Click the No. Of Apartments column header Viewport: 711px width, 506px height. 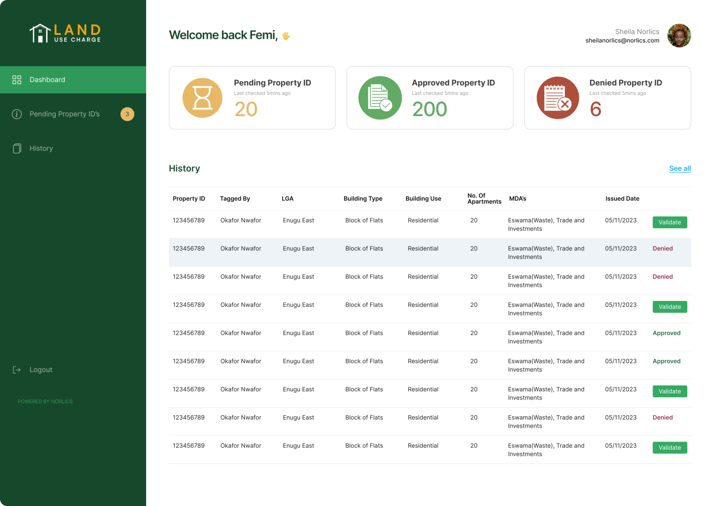tap(484, 198)
